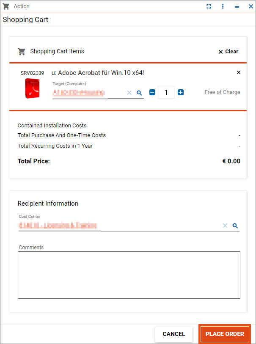Image resolution: width=256 pixels, height=344 pixels.
Task: Click the Place Order button
Action: [225, 334]
